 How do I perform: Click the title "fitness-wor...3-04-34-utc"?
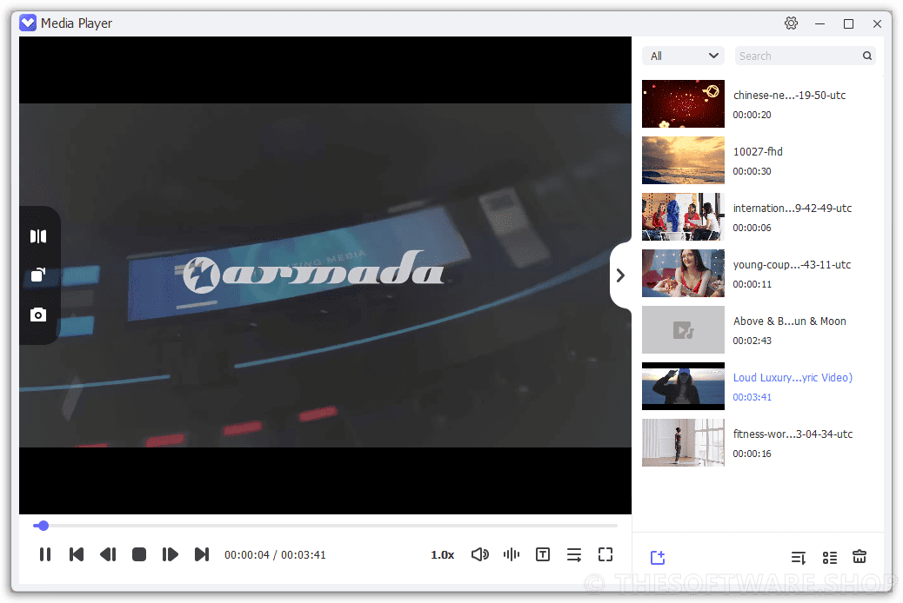[x=793, y=434]
